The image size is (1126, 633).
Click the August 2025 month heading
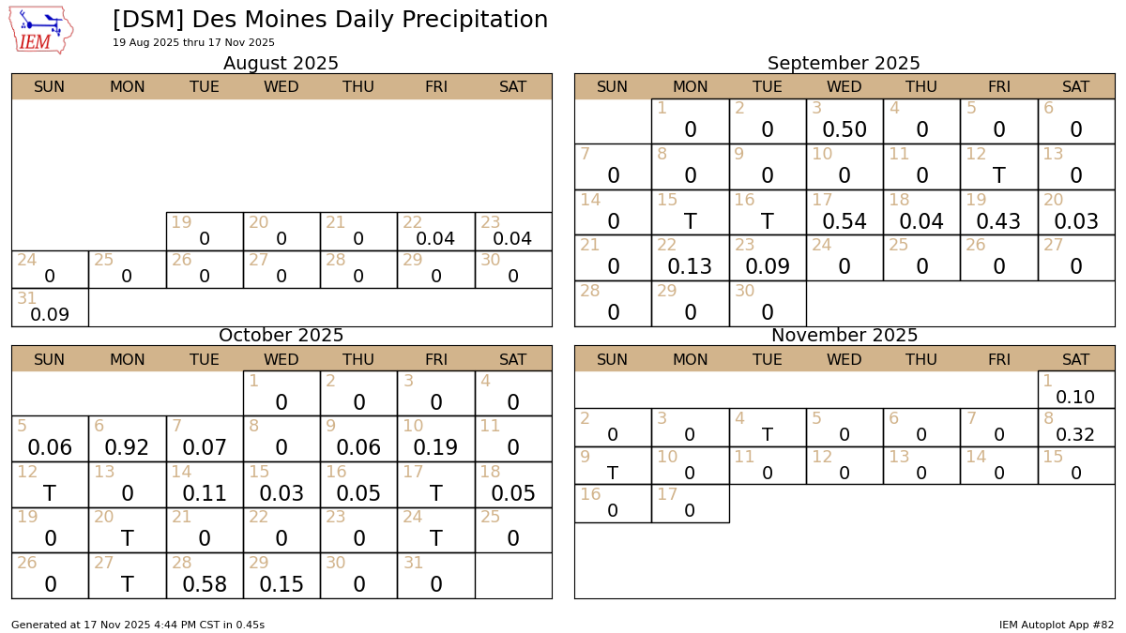tap(281, 64)
